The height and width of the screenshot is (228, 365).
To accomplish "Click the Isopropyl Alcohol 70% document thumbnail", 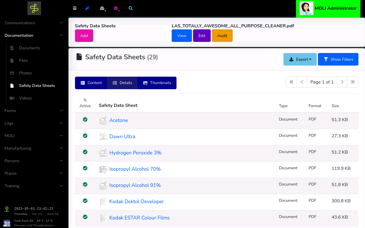I will tap(103, 169).
